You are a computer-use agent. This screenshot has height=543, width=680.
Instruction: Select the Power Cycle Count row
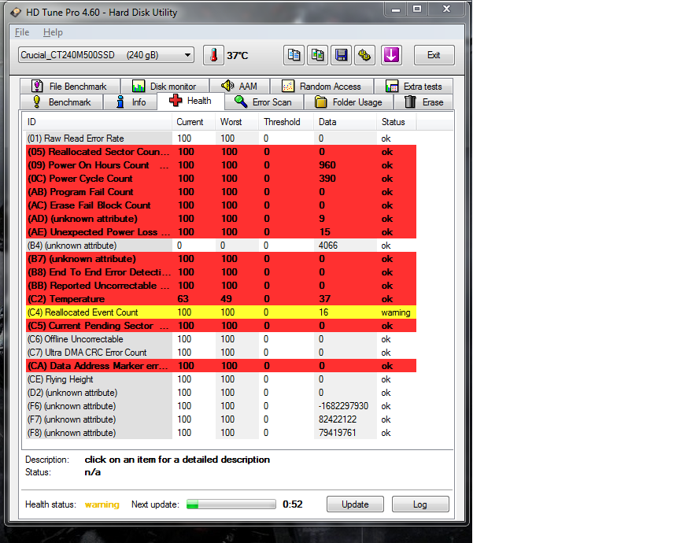(221, 179)
